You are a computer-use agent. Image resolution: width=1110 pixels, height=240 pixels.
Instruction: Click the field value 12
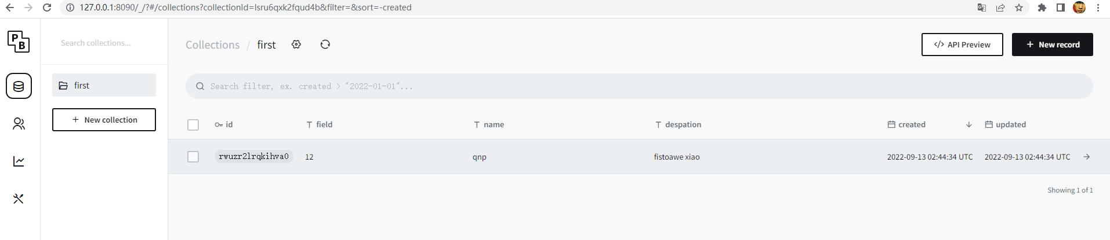[309, 157]
